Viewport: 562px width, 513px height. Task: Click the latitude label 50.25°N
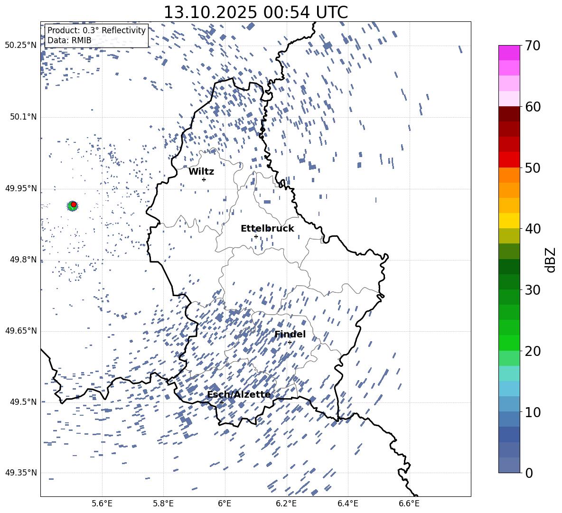(x=21, y=46)
